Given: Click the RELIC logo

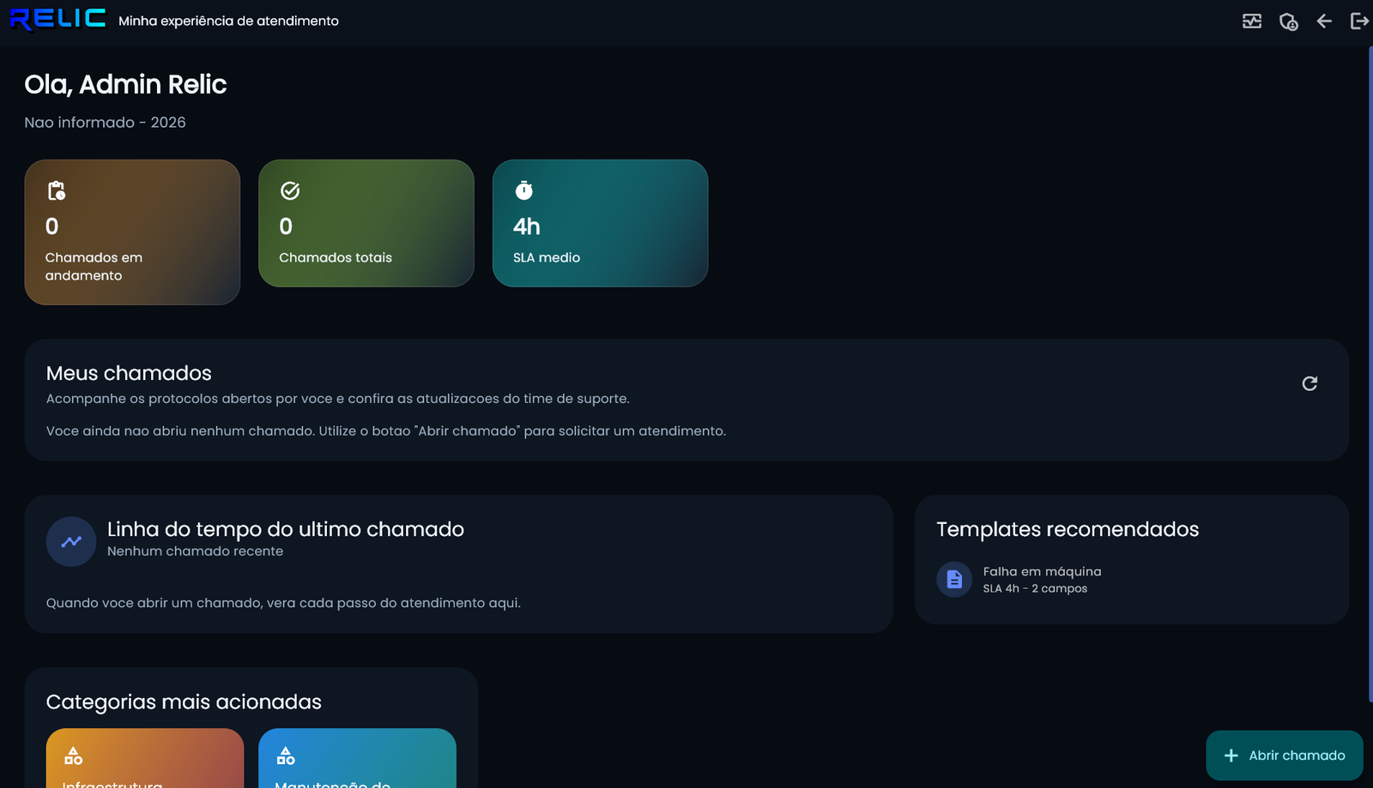Looking at the screenshot, I should (57, 19).
